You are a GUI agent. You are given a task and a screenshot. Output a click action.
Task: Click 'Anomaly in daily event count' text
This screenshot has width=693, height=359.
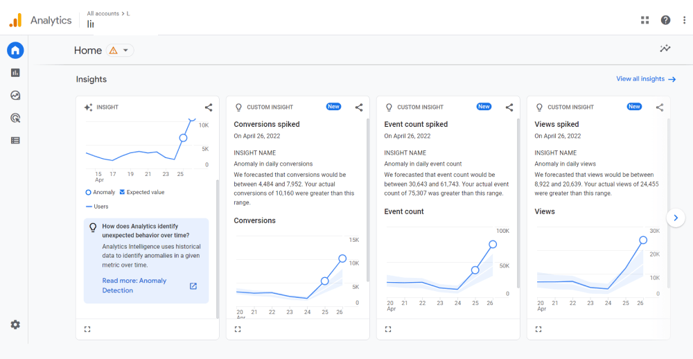tap(423, 164)
